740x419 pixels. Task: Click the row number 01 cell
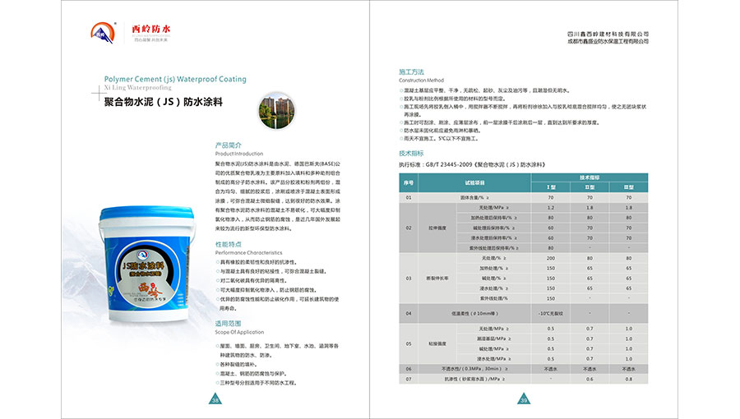pyautogui.click(x=409, y=197)
